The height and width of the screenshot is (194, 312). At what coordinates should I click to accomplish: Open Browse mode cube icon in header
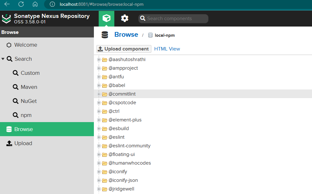(106, 19)
